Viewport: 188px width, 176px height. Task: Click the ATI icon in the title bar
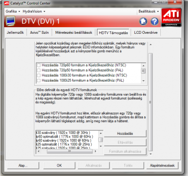pos(7,3)
